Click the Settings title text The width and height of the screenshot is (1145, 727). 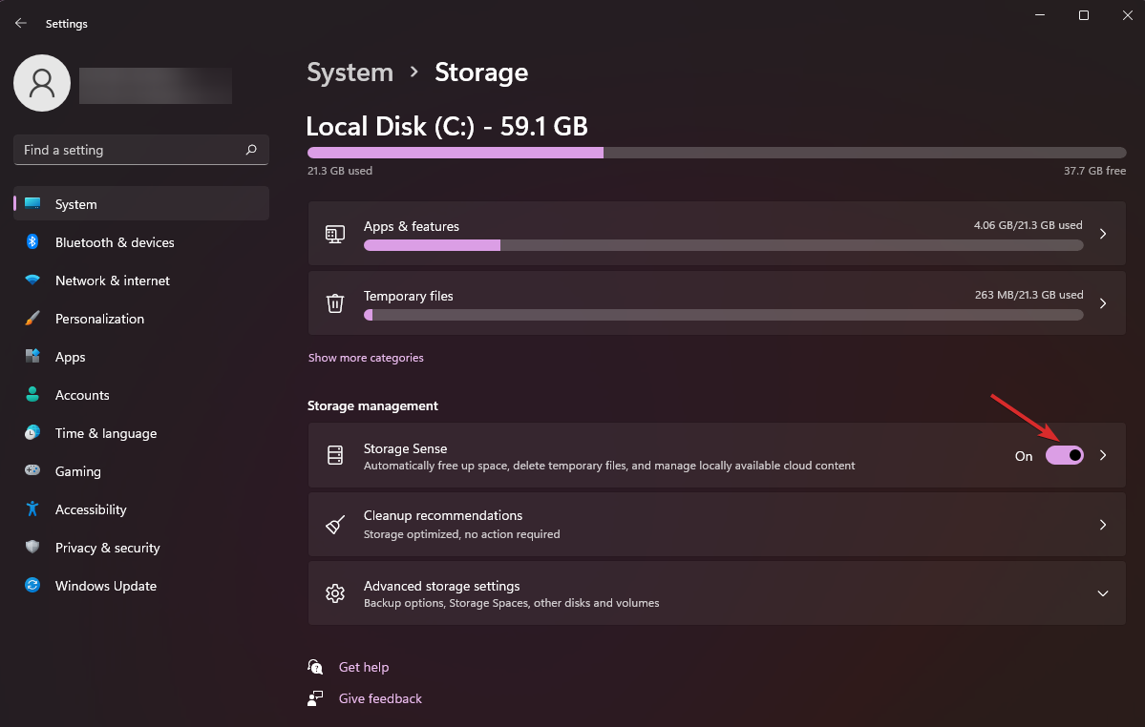pos(67,23)
